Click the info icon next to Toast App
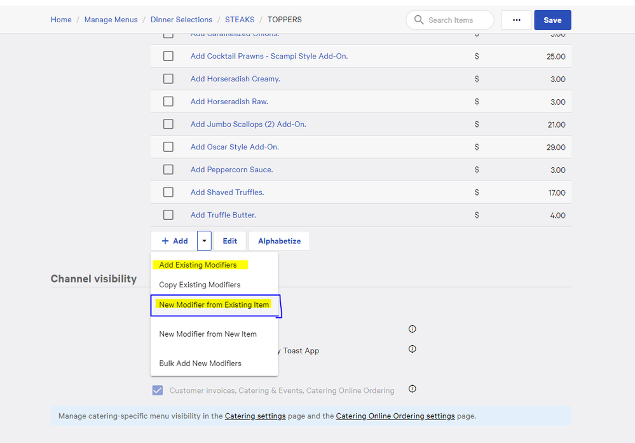 pyautogui.click(x=412, y=349)
